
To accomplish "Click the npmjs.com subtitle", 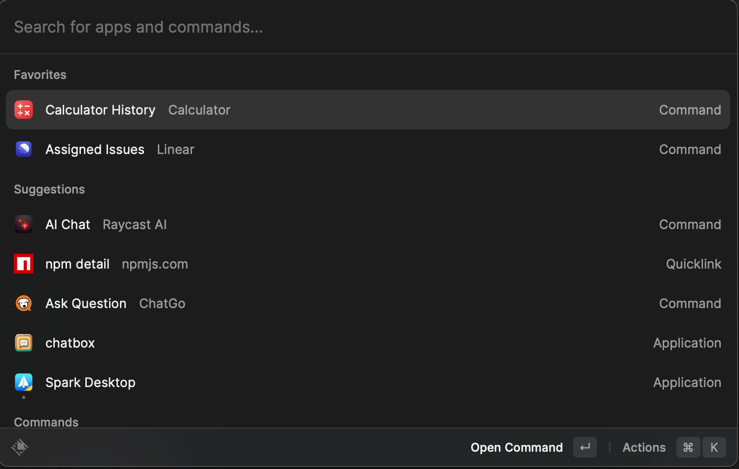I will click(x=155, y=264).
